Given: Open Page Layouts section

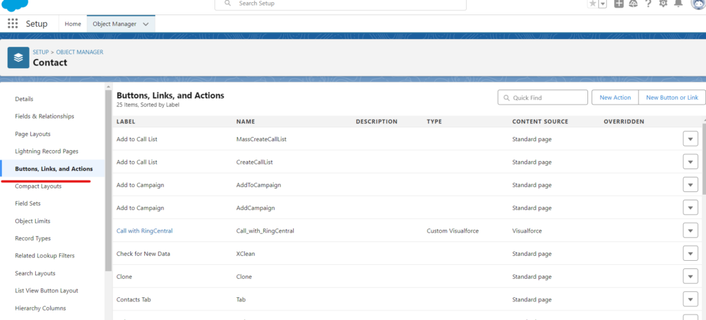Looking at the screenshot, I should (x=33, y=134).
